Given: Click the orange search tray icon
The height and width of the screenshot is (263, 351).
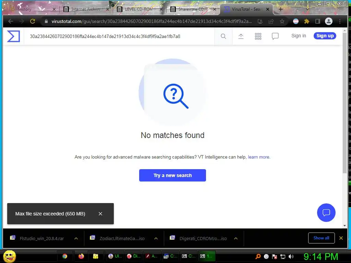Looking at the screenshot, I should point(258,256).
